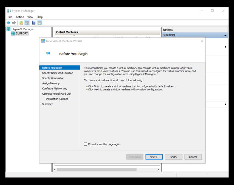Click the right scroll arrow under Virtual Machines

click(x=158, y=170)
